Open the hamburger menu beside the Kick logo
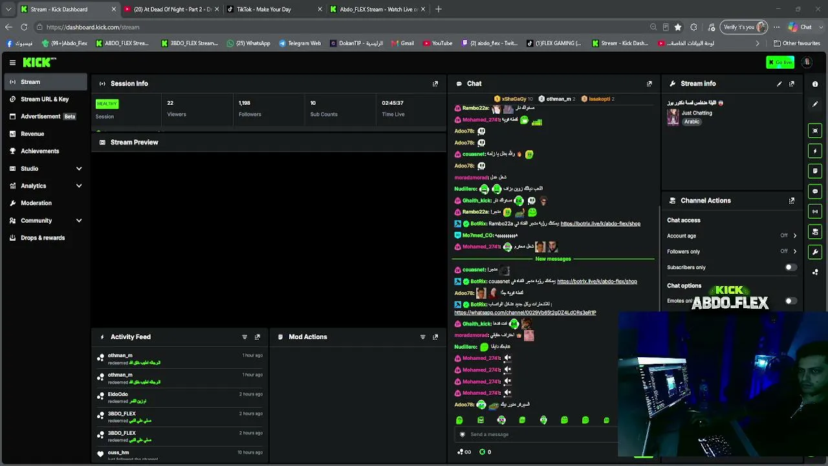828x466 pixels. 12,62
